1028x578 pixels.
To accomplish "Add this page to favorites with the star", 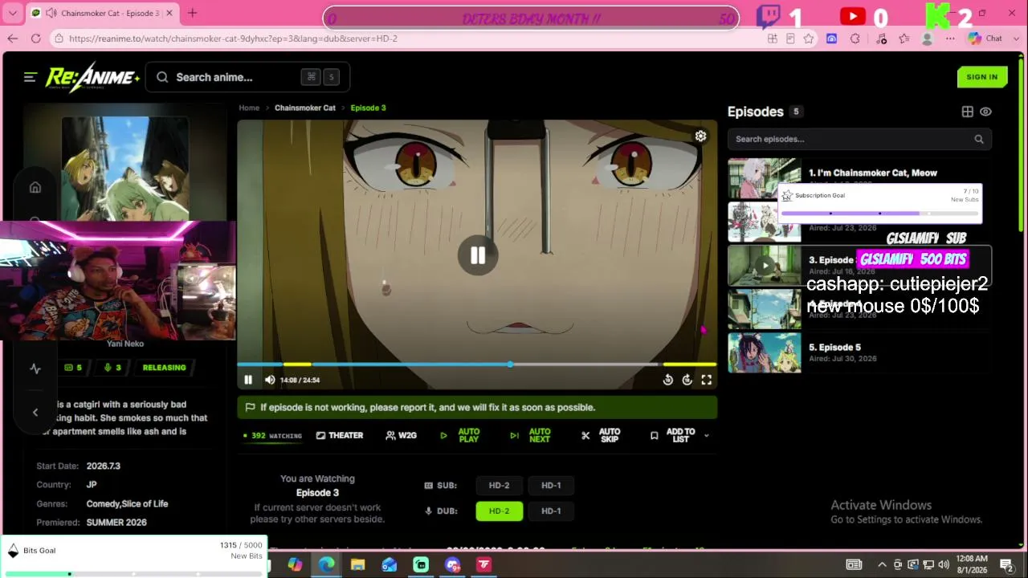I will tap(809, 39).
